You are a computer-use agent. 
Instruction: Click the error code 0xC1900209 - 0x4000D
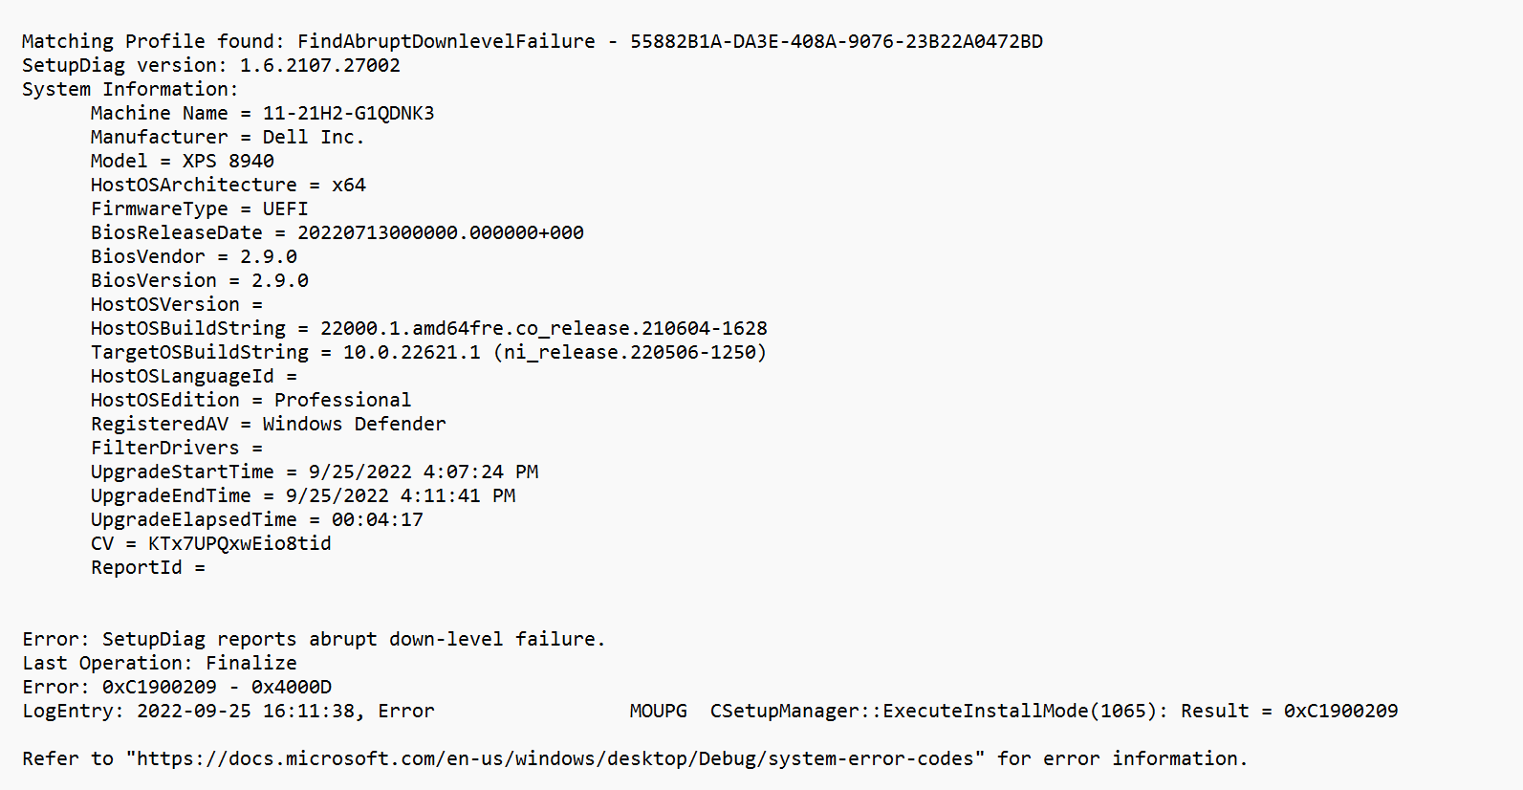tap(217, 687)
